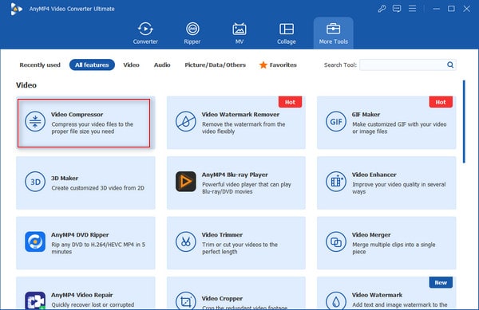
Task: Open the Favorites filter
Action: tap(278, 65)
